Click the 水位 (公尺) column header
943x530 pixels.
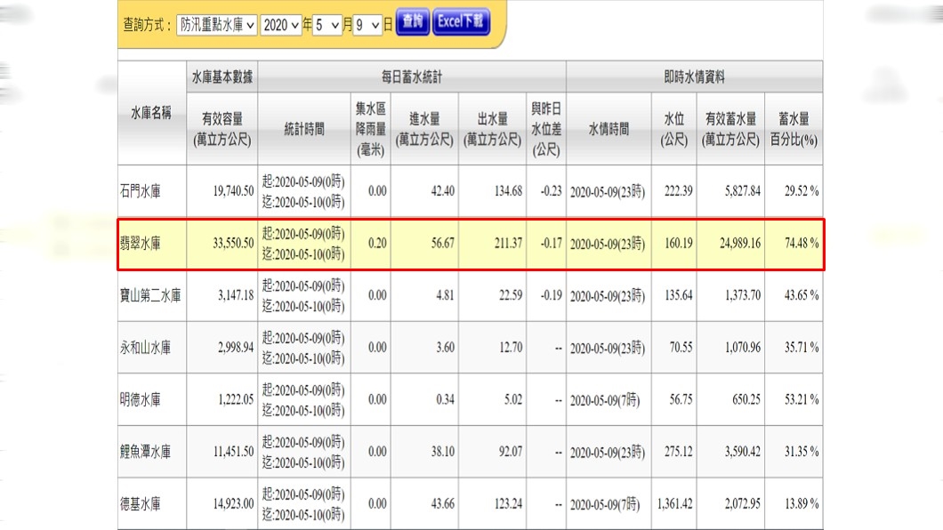(x=673, y=129)
